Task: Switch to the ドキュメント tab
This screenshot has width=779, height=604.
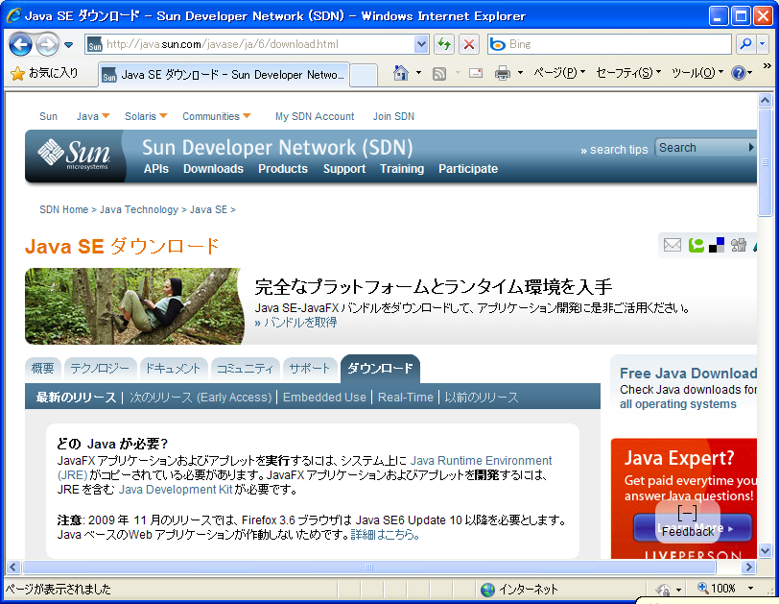Action: pyautogui.click(x=173, y=369)
